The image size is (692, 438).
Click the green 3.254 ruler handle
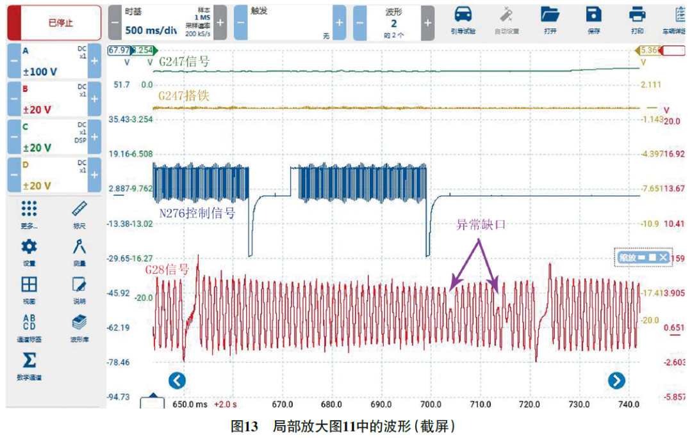pyautogui.click(x=144, y=50)
